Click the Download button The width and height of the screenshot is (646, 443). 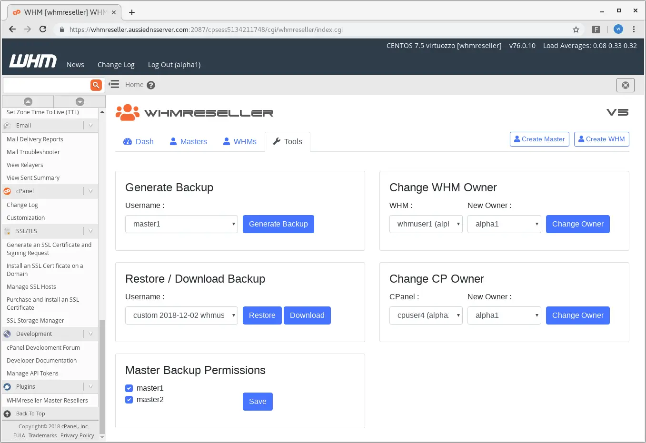pyautogui.click(x=307, y=315)
